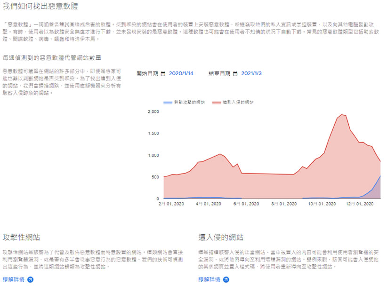
Task: Click the heading 我們如何找出惡意軟體
Action: tap(40, 6)
